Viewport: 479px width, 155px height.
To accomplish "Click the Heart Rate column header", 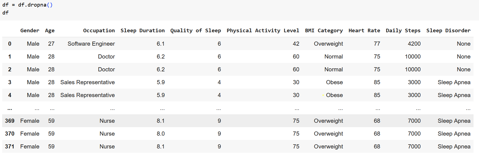I will (x=364, y=31).
